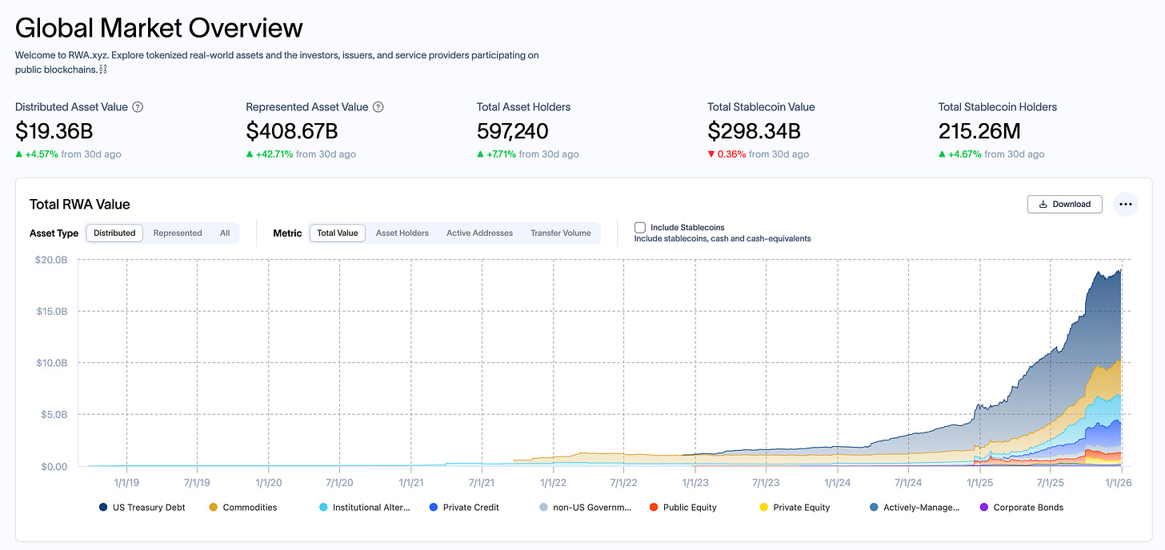Toggle Public Equity legend marker

point(654,507)
